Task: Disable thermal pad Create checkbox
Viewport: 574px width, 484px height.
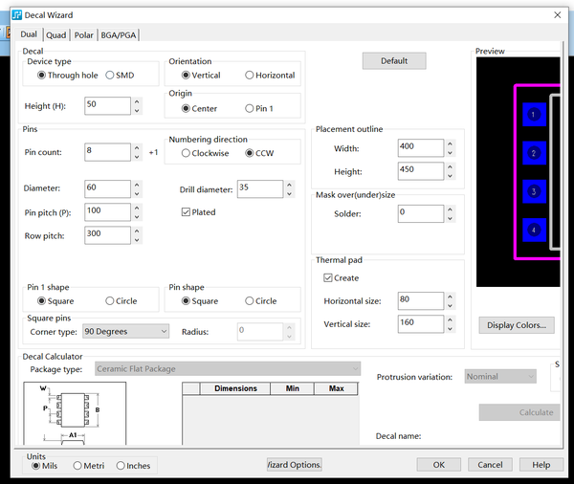Action: click(328, 278)
